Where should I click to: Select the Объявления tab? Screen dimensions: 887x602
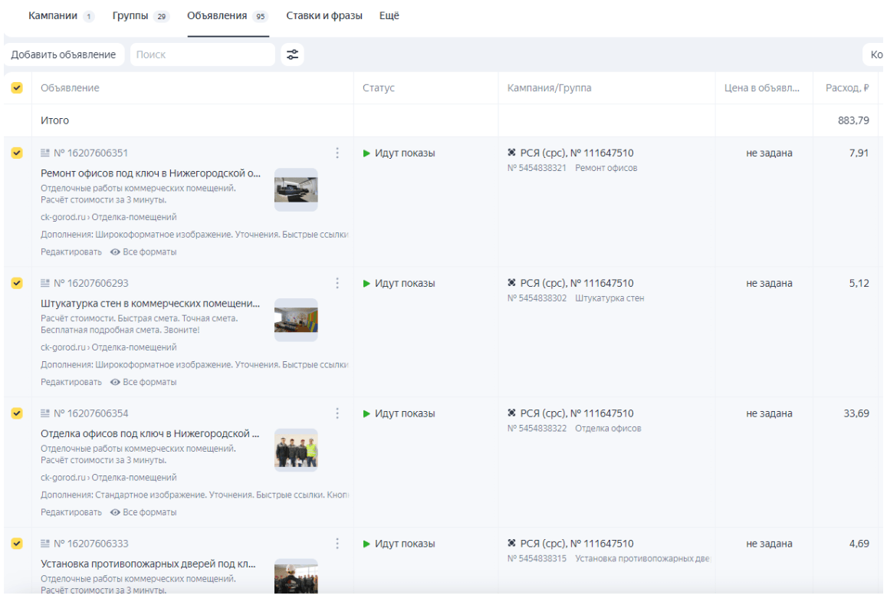pos(228,16)
